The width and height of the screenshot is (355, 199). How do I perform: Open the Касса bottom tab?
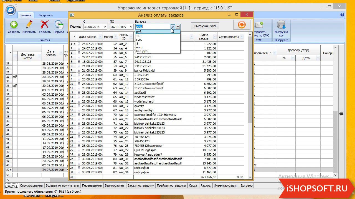coord(193,185)
